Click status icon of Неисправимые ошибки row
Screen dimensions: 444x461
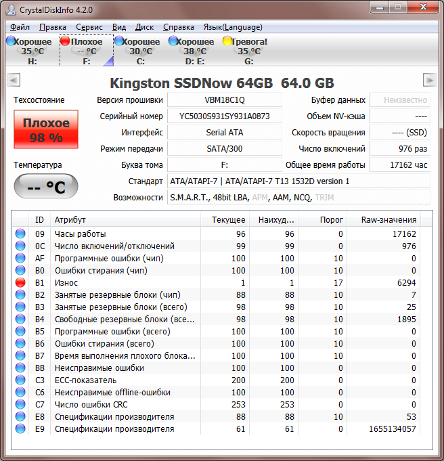(20, 368)
